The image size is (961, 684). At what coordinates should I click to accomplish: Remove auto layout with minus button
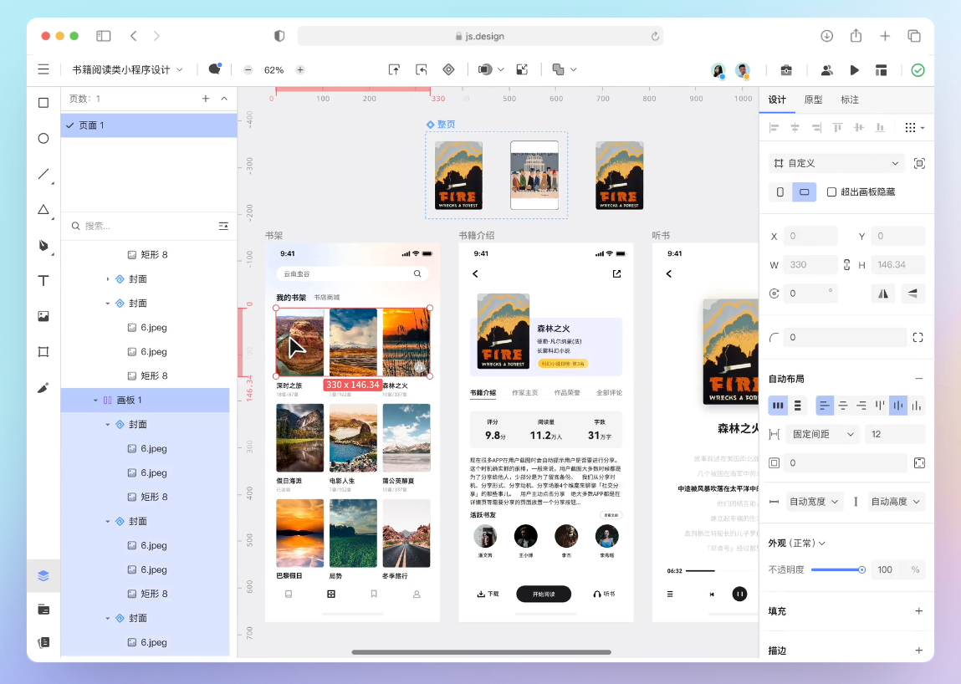click(x=918, y=379)
